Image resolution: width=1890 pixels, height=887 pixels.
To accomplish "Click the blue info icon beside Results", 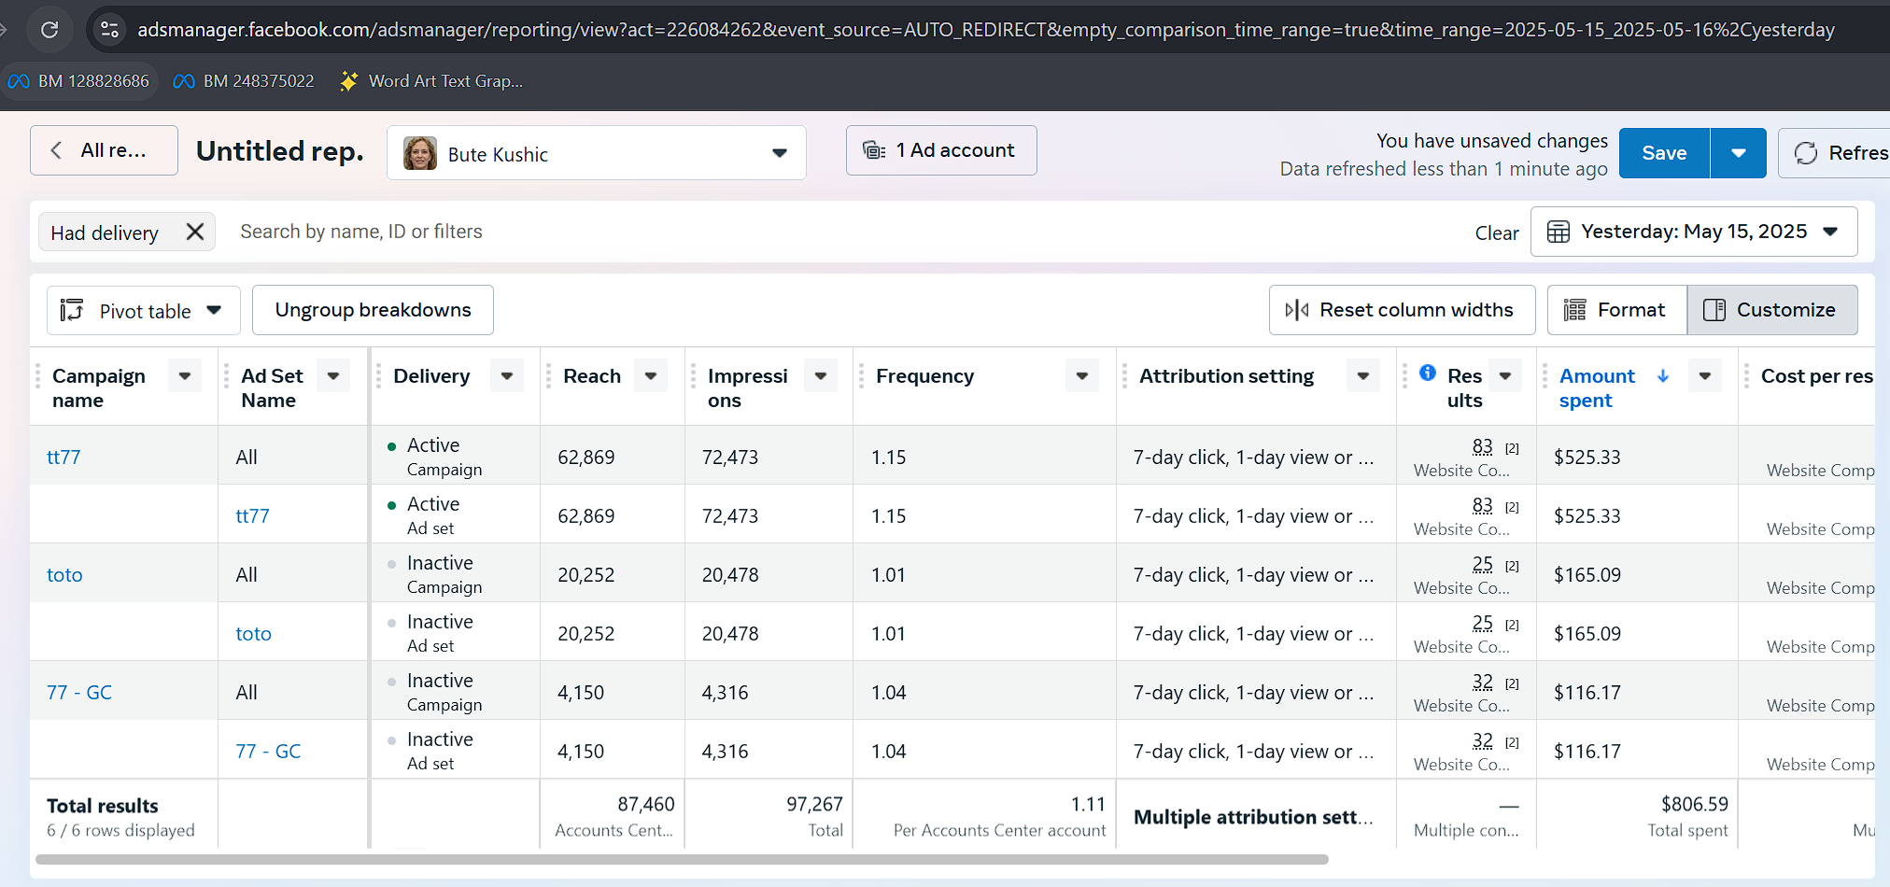I will pos(1428,373).
